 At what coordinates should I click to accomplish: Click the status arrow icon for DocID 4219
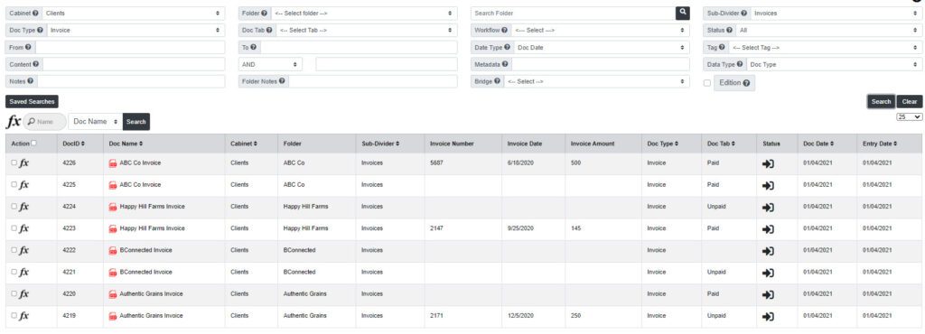[768, 316]
